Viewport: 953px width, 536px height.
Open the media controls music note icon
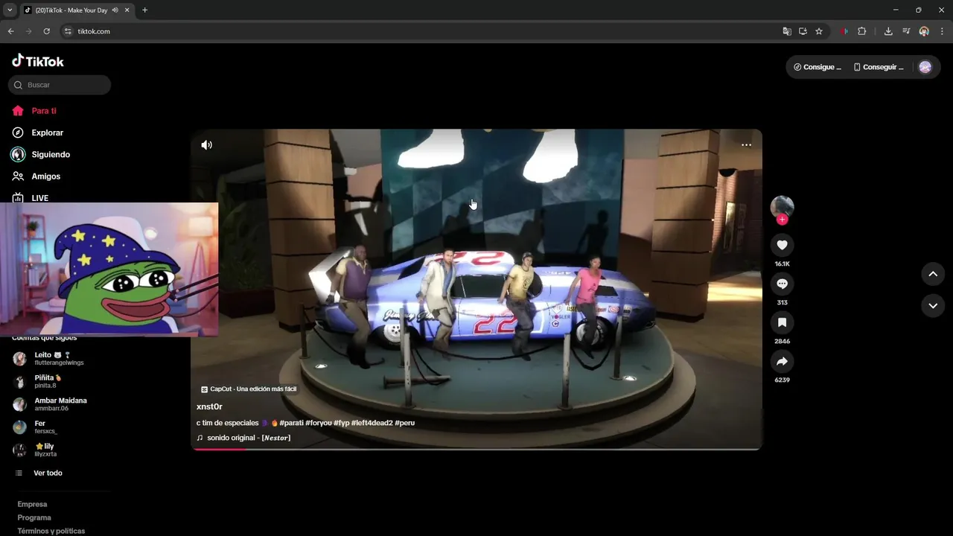(x=906, y=31)
